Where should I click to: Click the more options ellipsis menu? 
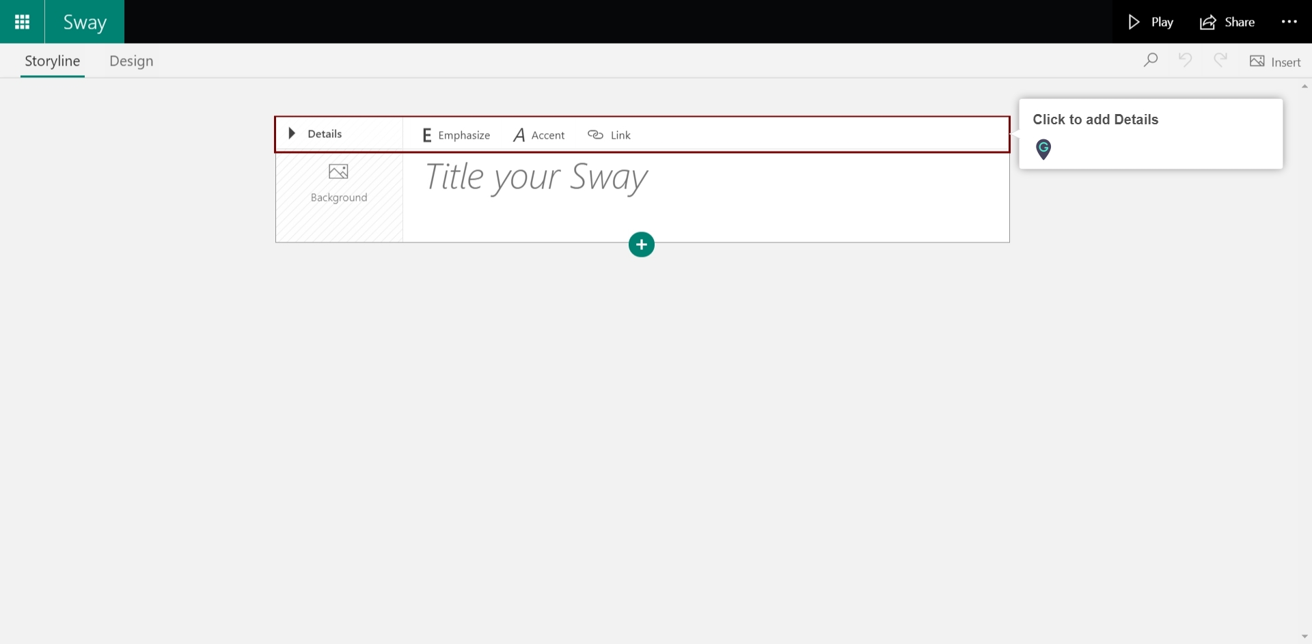click(x=1289, y=21)
